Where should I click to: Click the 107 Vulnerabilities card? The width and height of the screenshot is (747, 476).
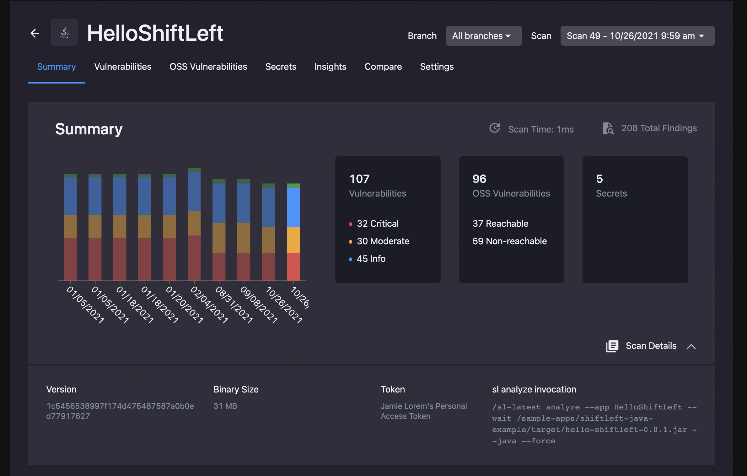[388, 220]
